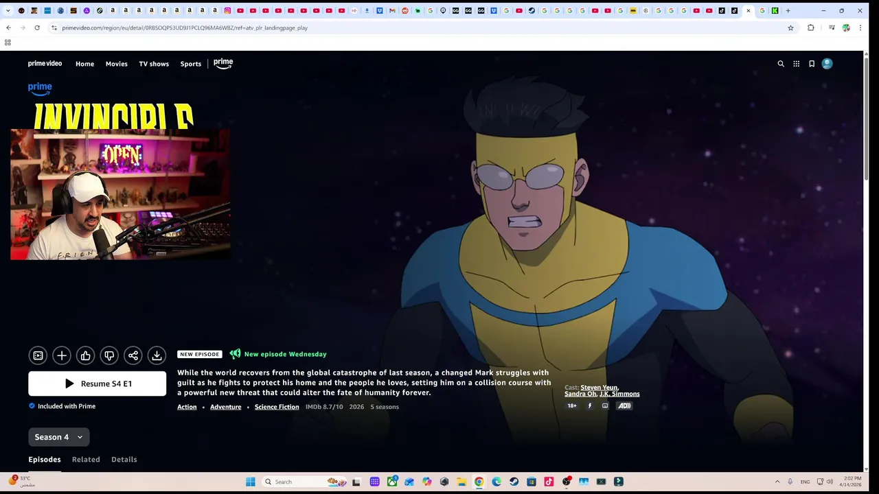Click the Science Fiction genre link
Image resolution: width=879 pixels, height=494 pixels.
(277, 407)
